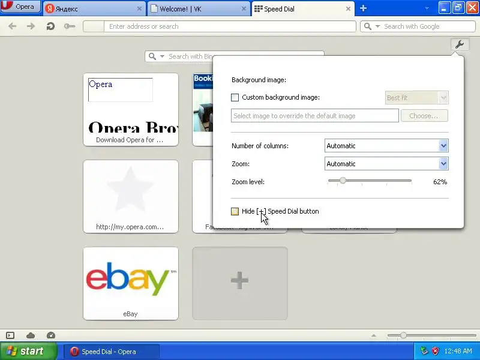The height and width of the screenshot is (360, 480).
Task: Expand Number of columns dropdown
Action: pyautogui.click(x=386, y=146)
